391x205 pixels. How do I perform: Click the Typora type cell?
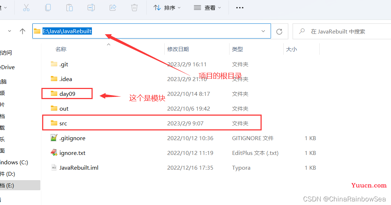pyautogui.click(x=241, y=168)
